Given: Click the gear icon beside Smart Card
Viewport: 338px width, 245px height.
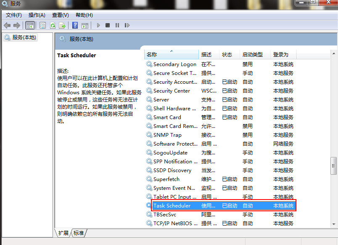Looking at the screenshot, I should [149, 117].
